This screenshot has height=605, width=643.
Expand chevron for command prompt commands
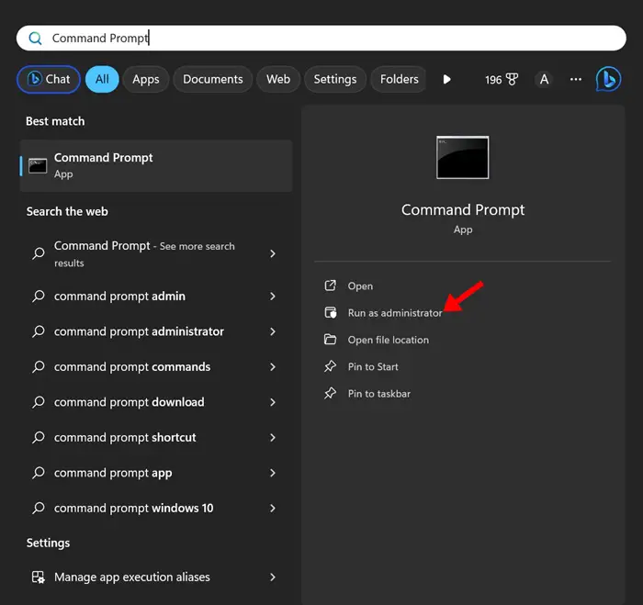pos(273,366)
